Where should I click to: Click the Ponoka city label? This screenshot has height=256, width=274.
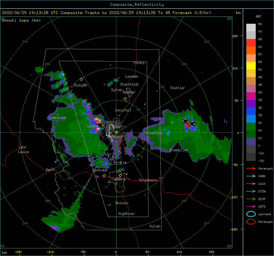[139, 63]
